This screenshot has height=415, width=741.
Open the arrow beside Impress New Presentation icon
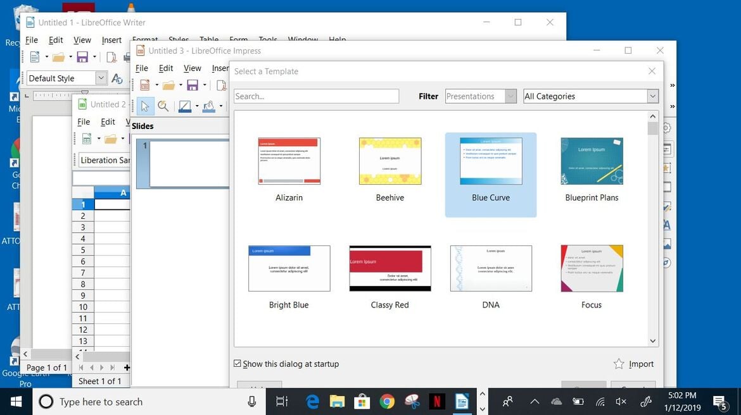tap(157, 85)
